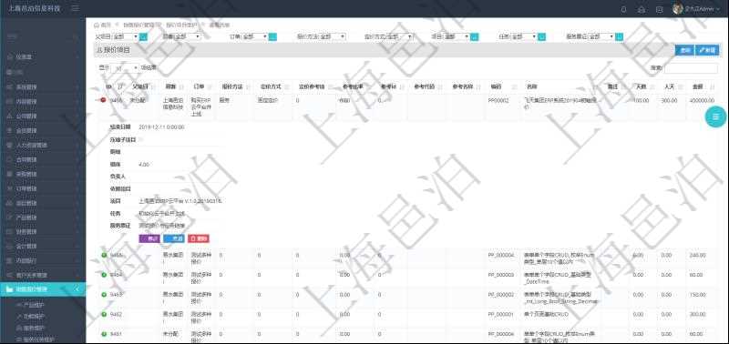Open the 父项目 filter dropdown
Screen dimensions: 729x344
125,36
